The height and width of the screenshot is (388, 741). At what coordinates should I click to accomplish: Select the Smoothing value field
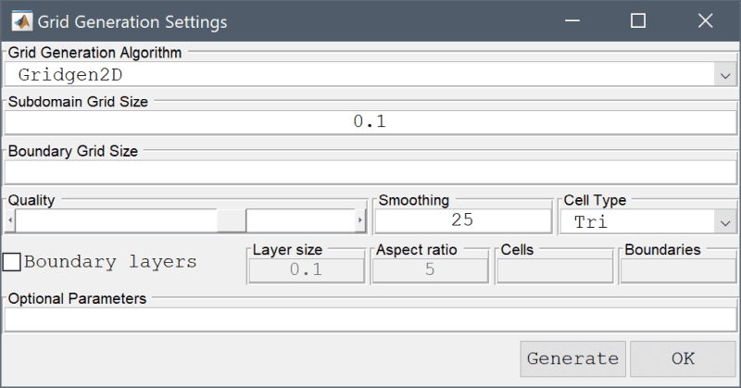click(x=462, y=220)
